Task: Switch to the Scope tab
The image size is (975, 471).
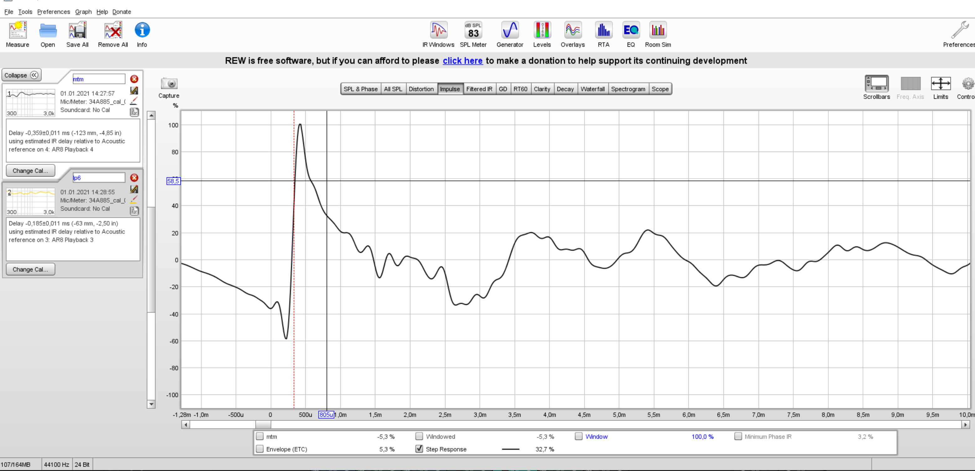Action: [x=660, y=89]
